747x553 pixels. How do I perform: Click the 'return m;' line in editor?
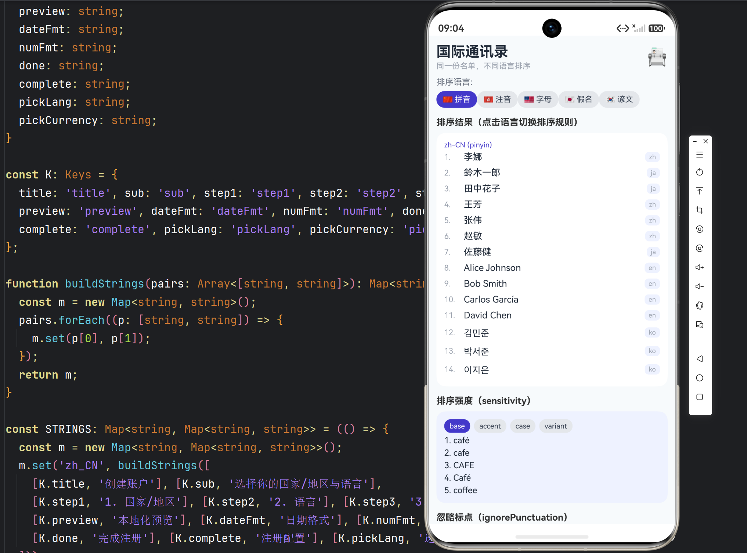point(48,375)
